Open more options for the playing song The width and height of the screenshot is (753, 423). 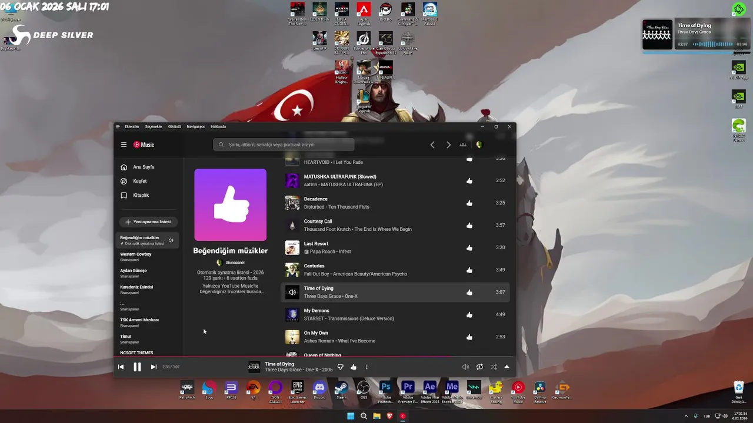[366, 367]
